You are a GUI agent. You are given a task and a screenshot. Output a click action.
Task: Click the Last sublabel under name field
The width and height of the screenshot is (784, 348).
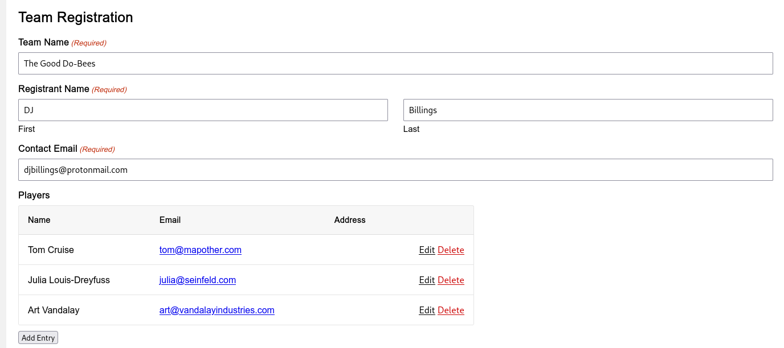[411, 129]
